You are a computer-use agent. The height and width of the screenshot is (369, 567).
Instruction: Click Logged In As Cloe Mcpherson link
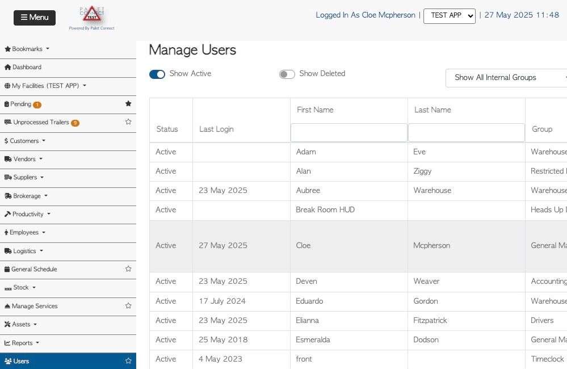pyautogui.click(x=365, y=15)
